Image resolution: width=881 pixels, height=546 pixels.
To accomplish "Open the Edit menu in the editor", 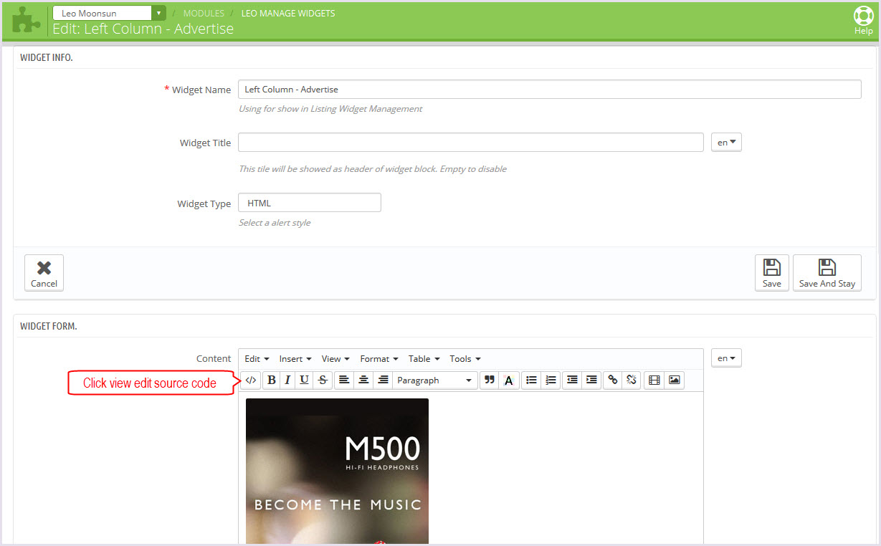I will (257, 359).
